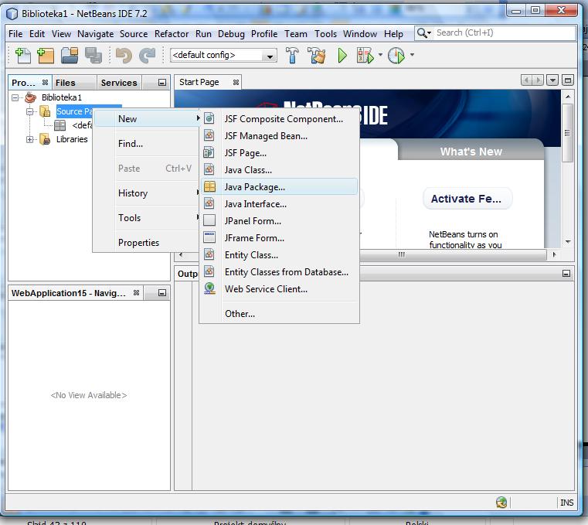Maximize the editor window
The image size is (588, 525).
point(568,80)
